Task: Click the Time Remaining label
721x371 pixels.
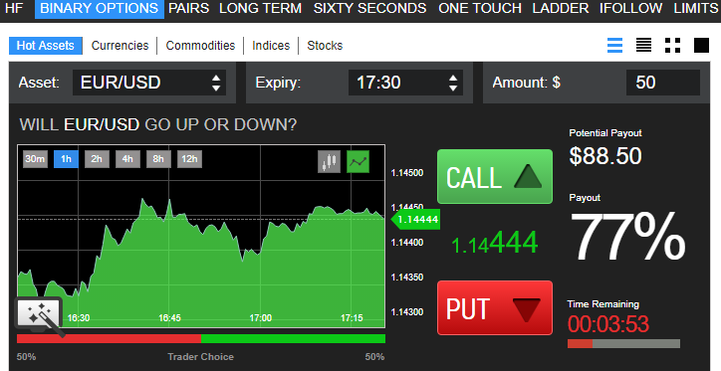Action: (x=602, y=304)
